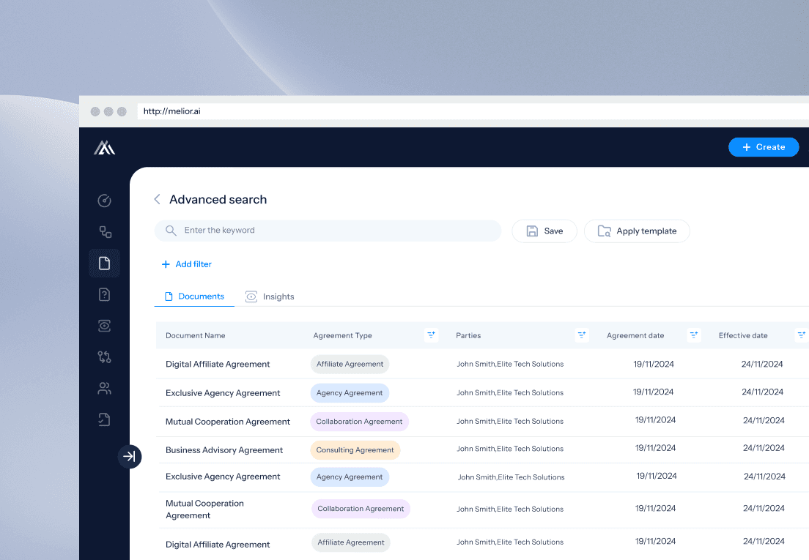
Task: Open the workflow shapes sidebar icon
Action: [106, 232]
